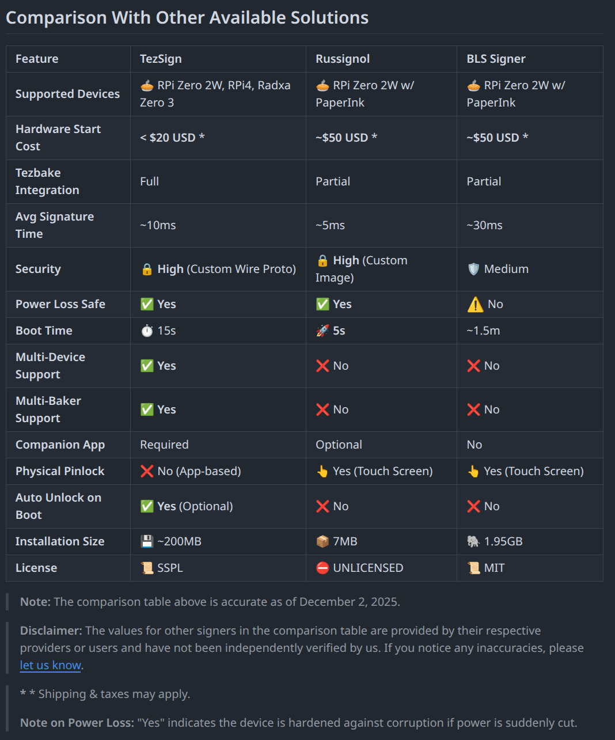
Task: Click the warning triangle in Power Loss Safe row
Action: (x=475, y=304)
